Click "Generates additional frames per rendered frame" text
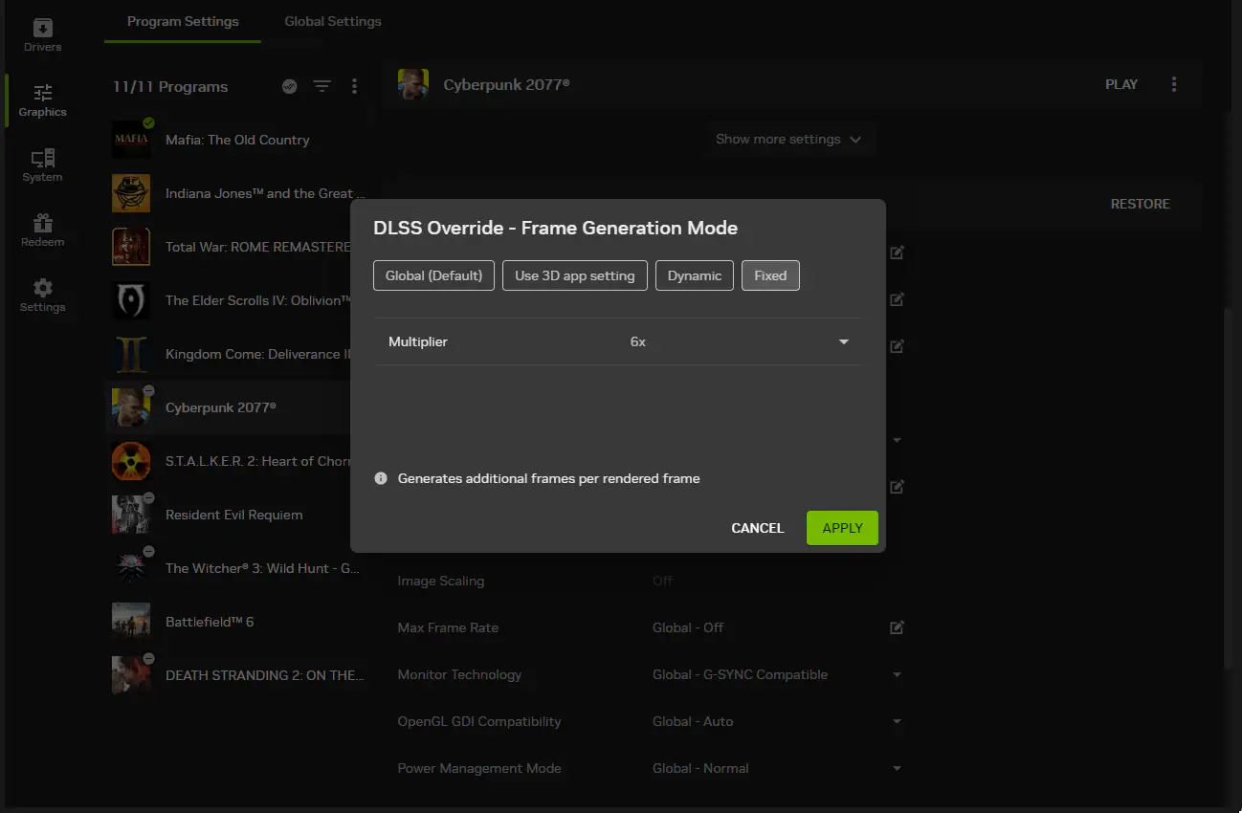Image resolution: width=1242 pixels, height=813 pixels. point(549,478)
